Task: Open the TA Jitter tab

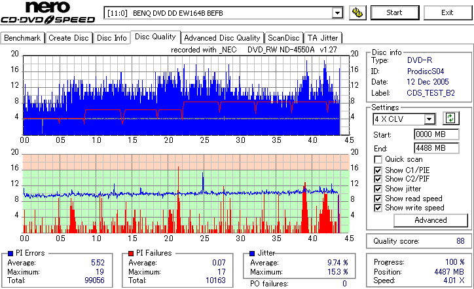Action: pyautogui.click(x=323, y=38)
